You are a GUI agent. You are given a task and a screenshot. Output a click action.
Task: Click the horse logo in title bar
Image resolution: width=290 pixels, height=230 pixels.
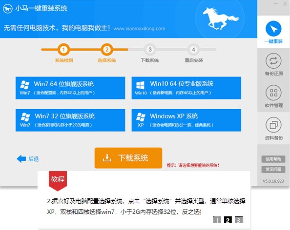[x=8, y=8]
